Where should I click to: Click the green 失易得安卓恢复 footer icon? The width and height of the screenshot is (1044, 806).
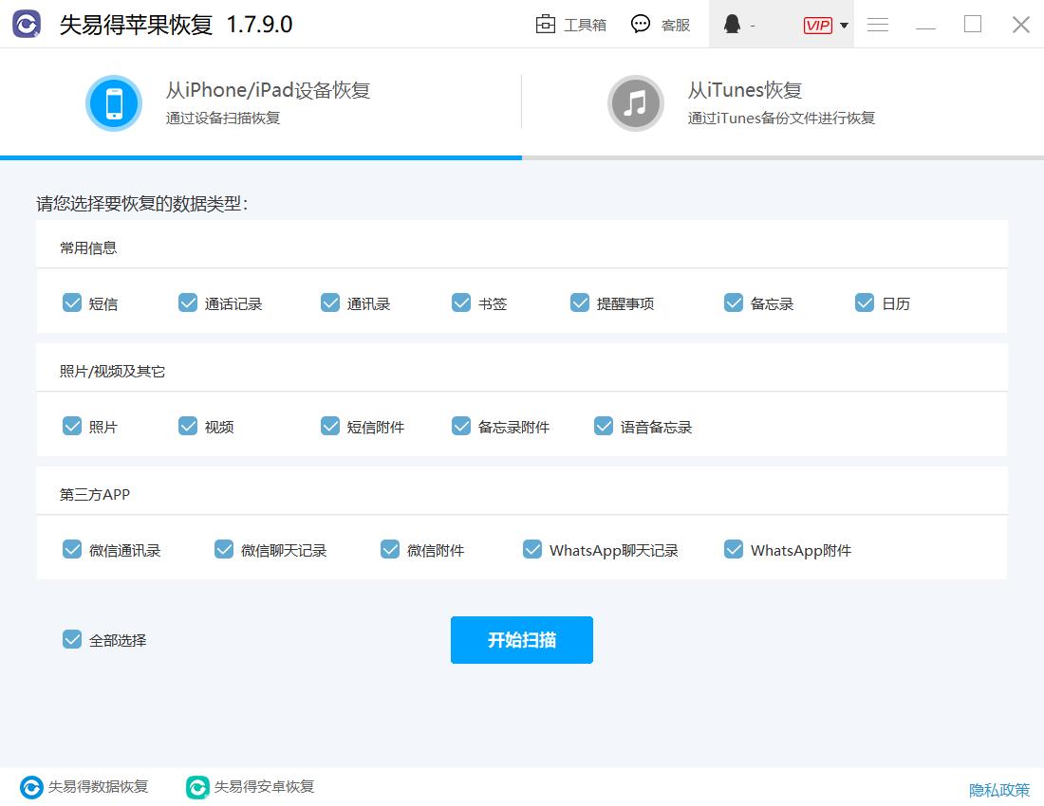pyautogui.click(x=197, y=786)
